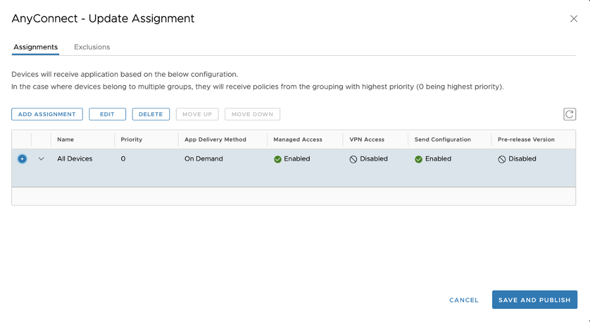Click the Add Assignment button

[47, 114]
